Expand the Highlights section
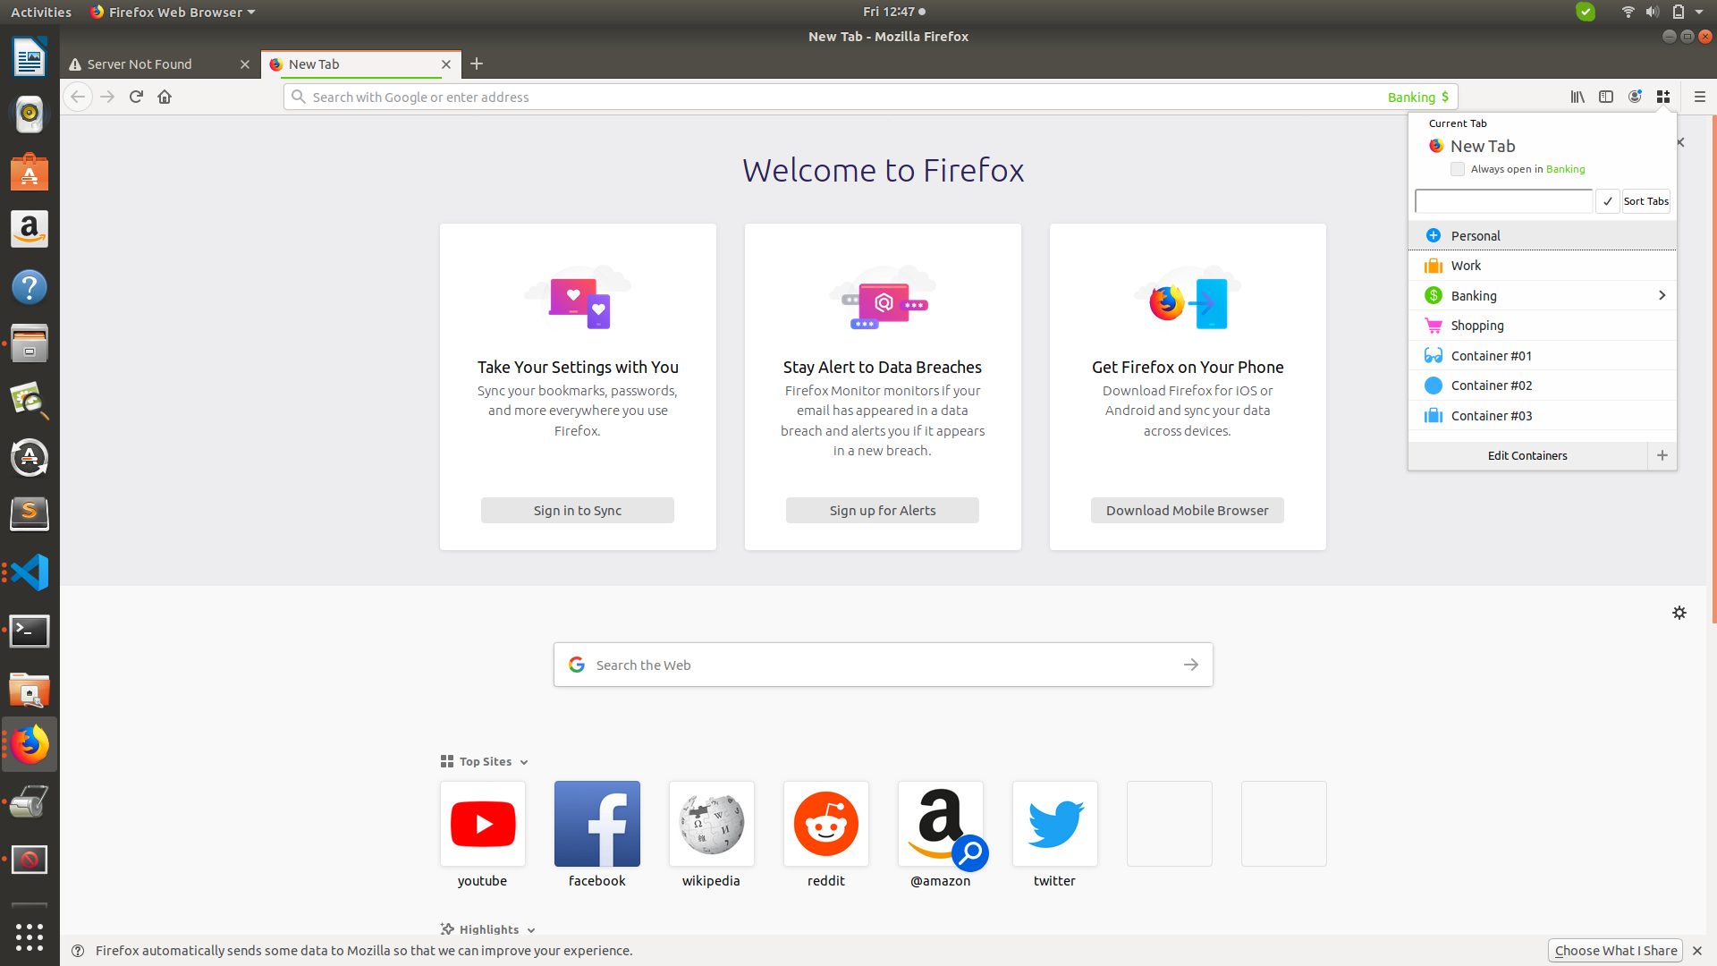Image resolution: width=1717 pixels, height=966 pixels. [531, 929]
